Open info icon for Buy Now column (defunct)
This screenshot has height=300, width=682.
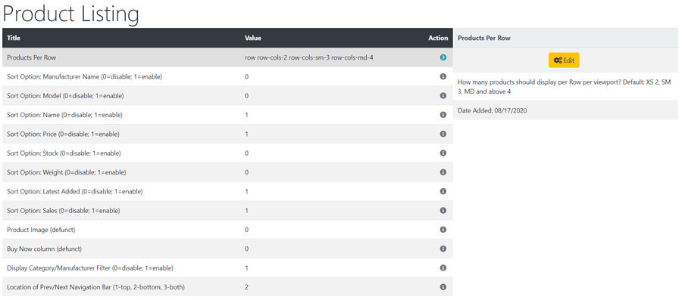click(443, 249)
